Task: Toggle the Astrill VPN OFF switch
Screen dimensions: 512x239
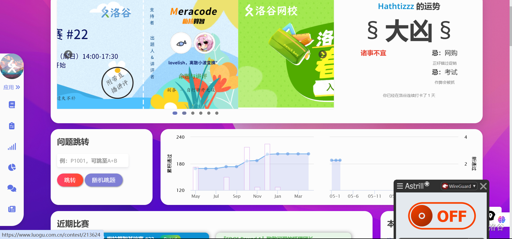Action: pos(442,216)
